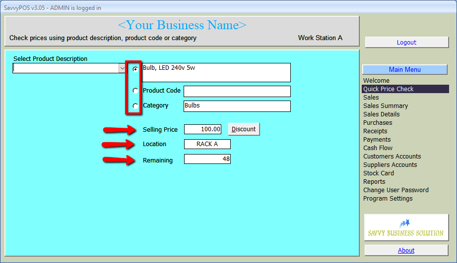The image size is (457, 263).
Task: Select the Product Code radio button
Action: pyautogui.click(x=135, y=91)
